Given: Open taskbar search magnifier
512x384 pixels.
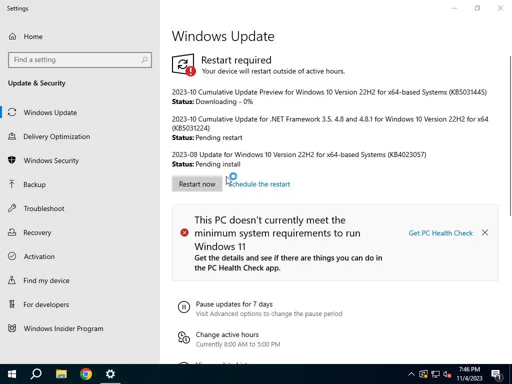Looking at the screenshot, I should coord(36,374).
